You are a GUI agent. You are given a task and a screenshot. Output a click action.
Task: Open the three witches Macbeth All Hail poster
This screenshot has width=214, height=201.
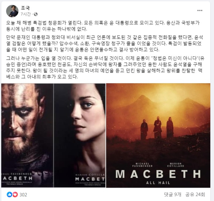[x=158, y=135]
